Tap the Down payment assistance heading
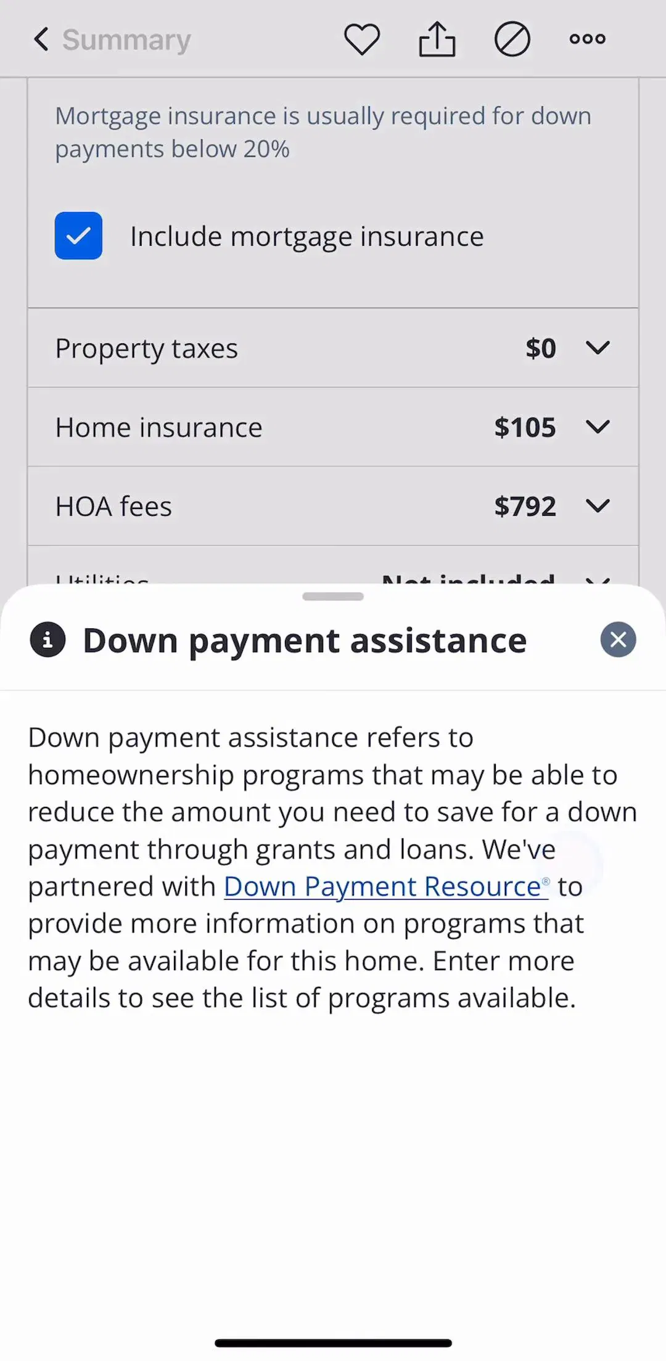Viewport: 666px width, 1361px height. point(305,640)
